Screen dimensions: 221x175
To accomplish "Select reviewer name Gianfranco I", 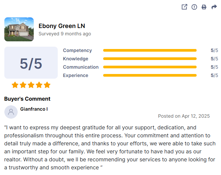I will 34,109.
